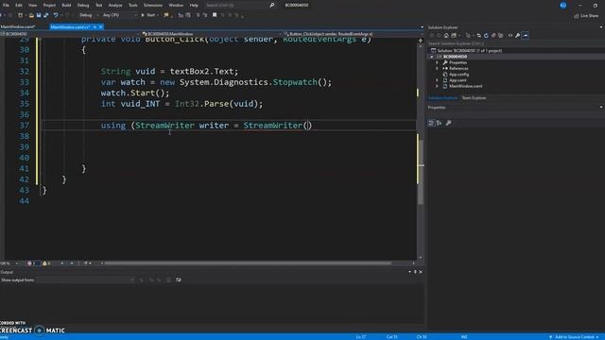This screenshot has width=605, height=340.
Task: Click the Refresh icon in Solution Explorer
Action: point(486,36)
